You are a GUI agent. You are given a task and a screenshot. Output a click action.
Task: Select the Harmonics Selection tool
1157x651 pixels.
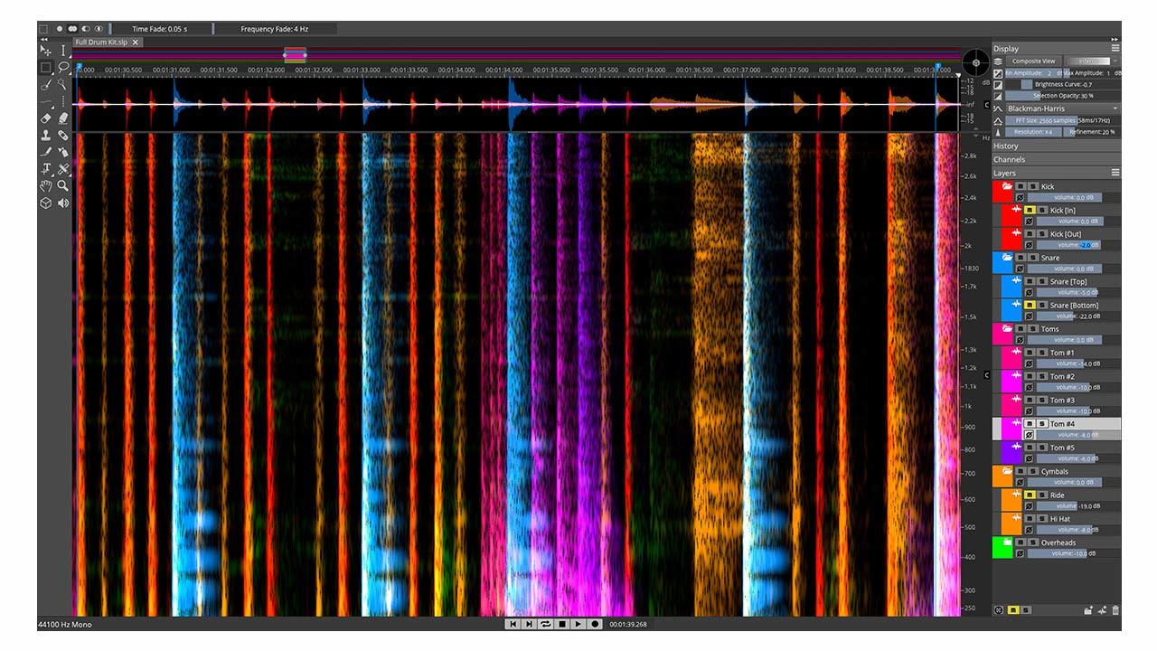[63, 101]
